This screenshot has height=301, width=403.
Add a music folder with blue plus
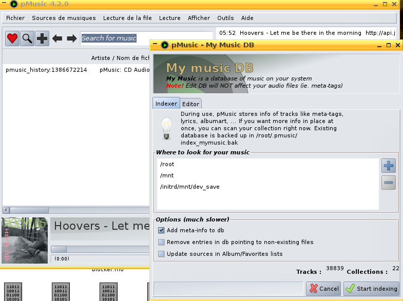pos(388,166)
